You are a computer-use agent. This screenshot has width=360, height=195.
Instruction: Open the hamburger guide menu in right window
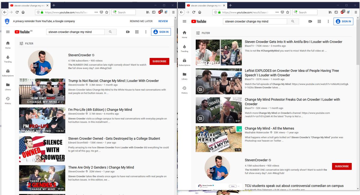(x=184, y=21)
